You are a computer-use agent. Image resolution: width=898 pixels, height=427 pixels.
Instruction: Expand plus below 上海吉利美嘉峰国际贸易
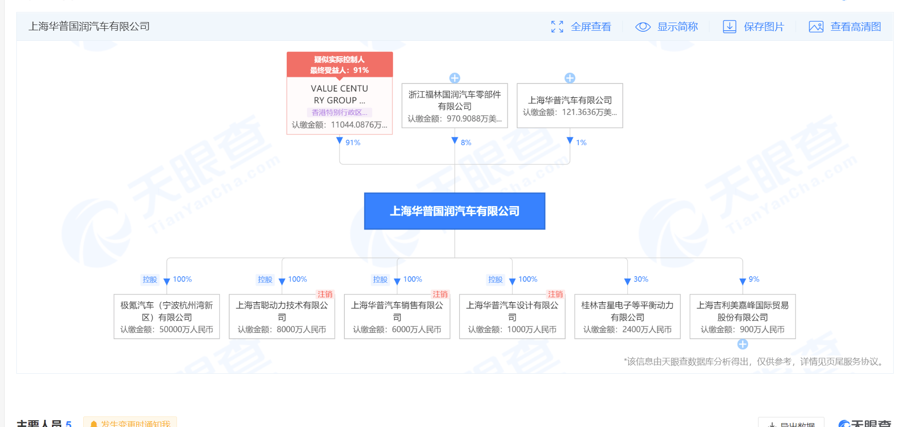tap(743, 344)
